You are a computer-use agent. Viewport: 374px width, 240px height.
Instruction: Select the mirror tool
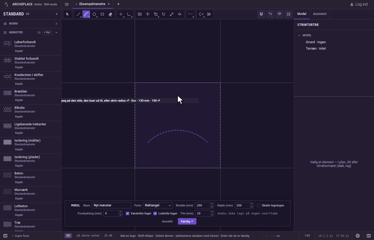pyautogui.click(x=180, y=14)
